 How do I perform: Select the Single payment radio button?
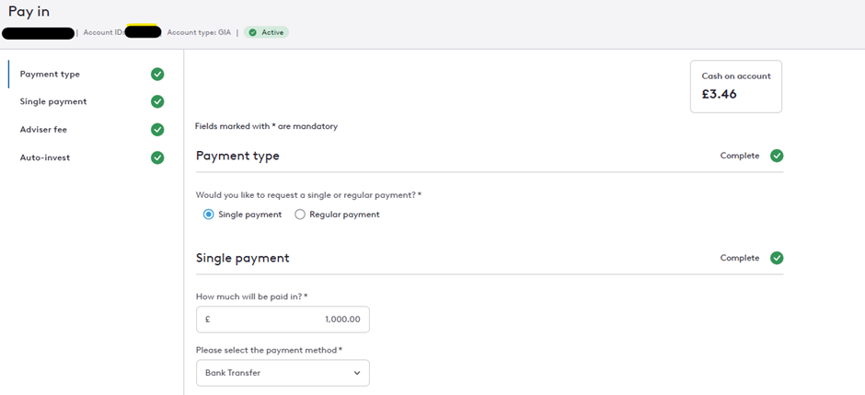[x=209, y=215]
